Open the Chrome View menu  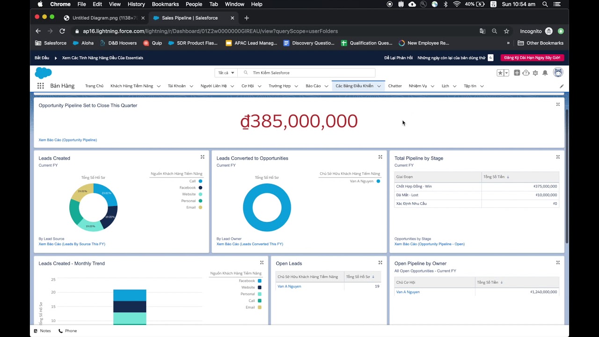(115, 4)
